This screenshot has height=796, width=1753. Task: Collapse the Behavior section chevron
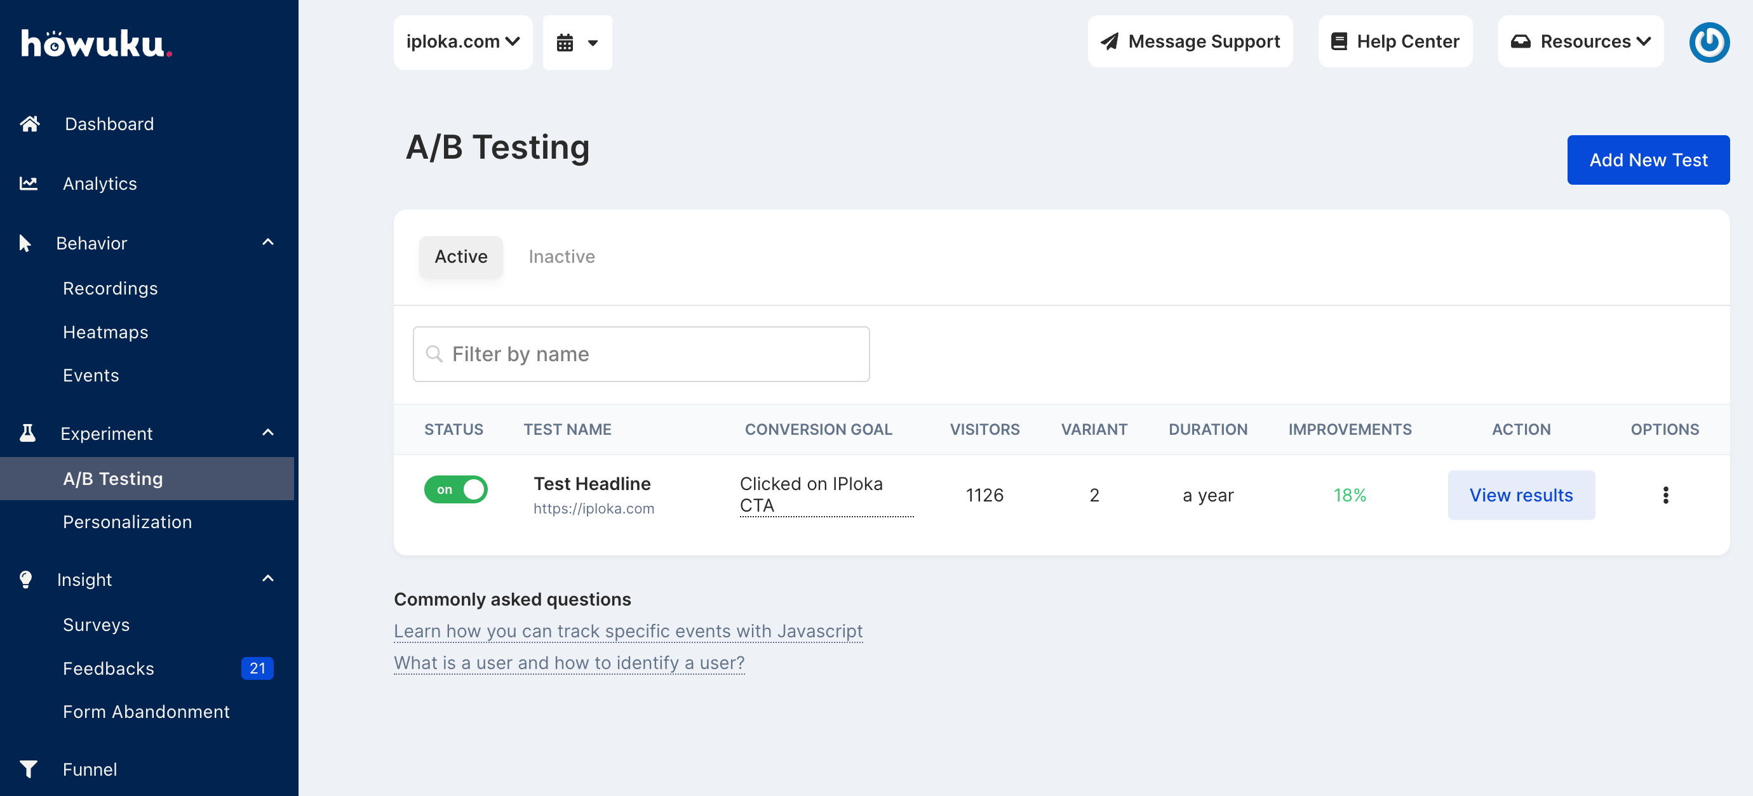pos(268,242)
